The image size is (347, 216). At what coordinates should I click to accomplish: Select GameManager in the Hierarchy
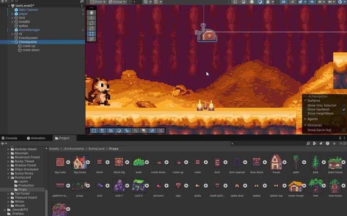tap(29, 30)
